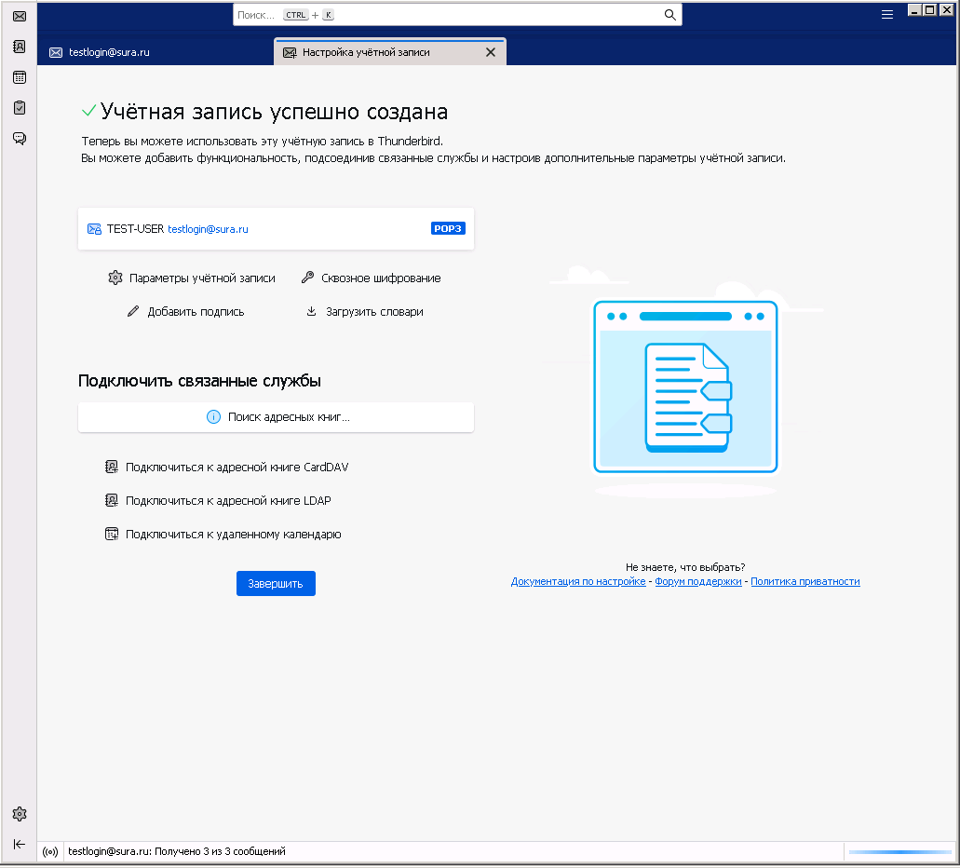Click the Завершить button
This screenshot has width=960, height=868.
tap(276, 584)
